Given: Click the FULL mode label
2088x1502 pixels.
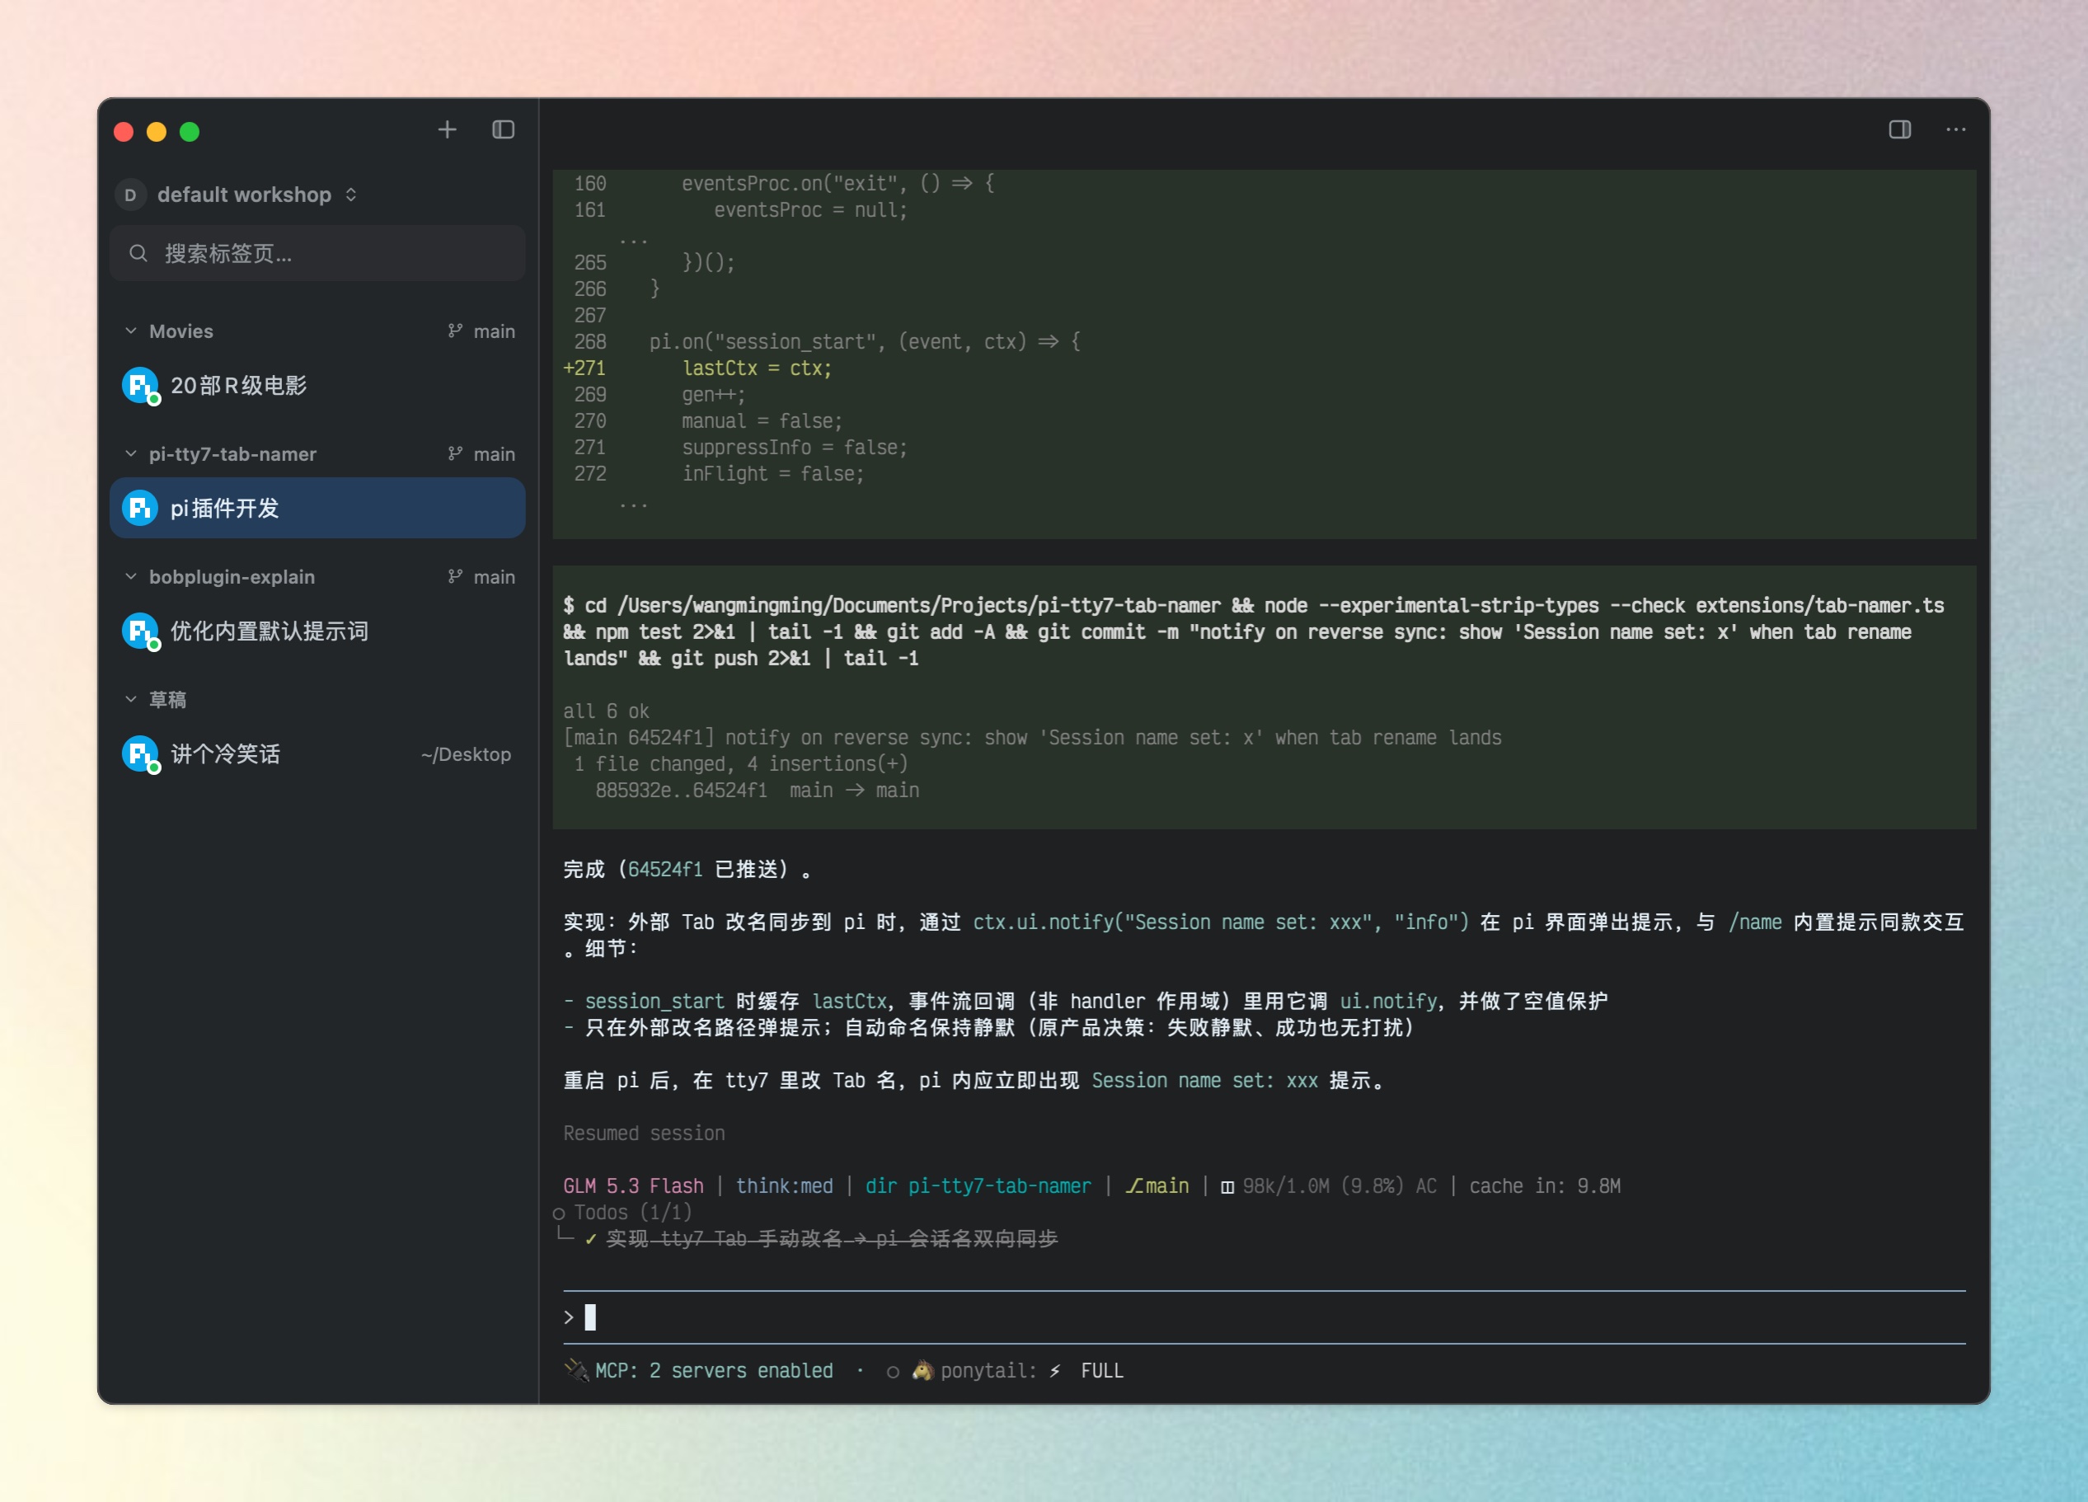Looking at the screenshot, I should [x=1102, y=1370].
